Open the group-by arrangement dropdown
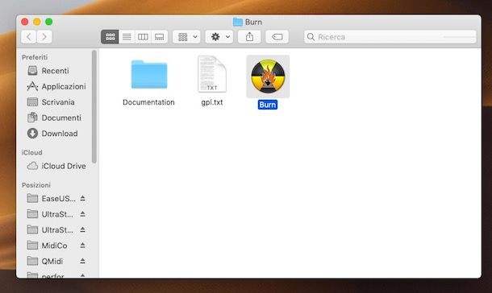This screenshot has height=293, width=492. (186, 37)
